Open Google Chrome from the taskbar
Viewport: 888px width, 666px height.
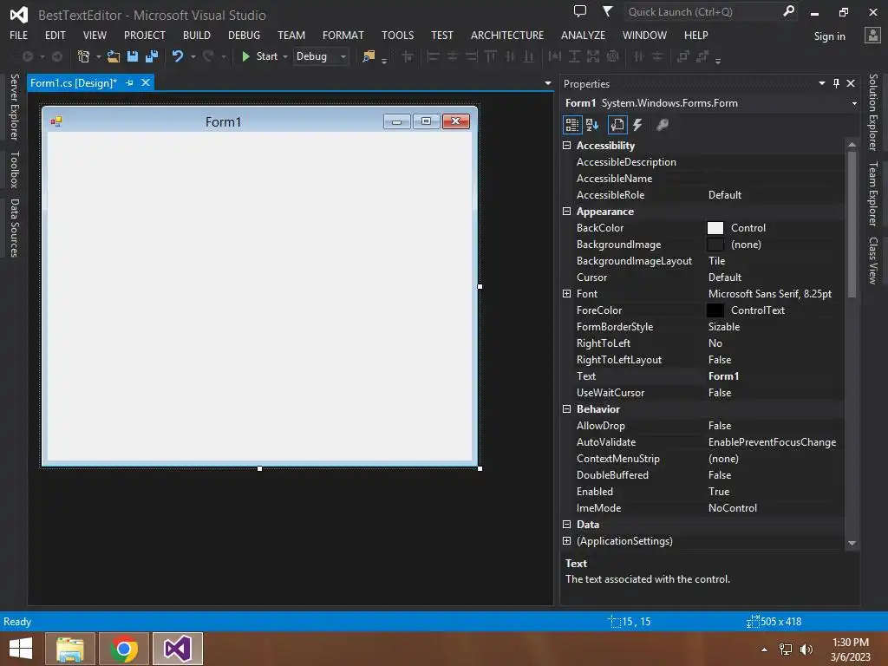tap(124, 649)
